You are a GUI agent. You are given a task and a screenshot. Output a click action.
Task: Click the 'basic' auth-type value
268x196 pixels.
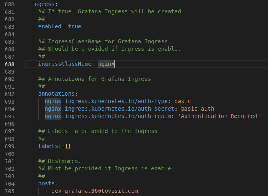tap(182, 101)
